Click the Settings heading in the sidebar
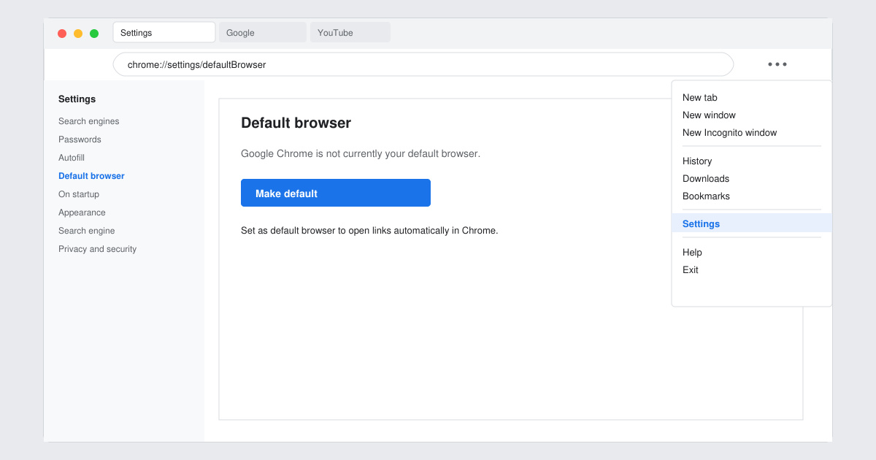Viewport: 876px width, 460px height. coord(77,99)
